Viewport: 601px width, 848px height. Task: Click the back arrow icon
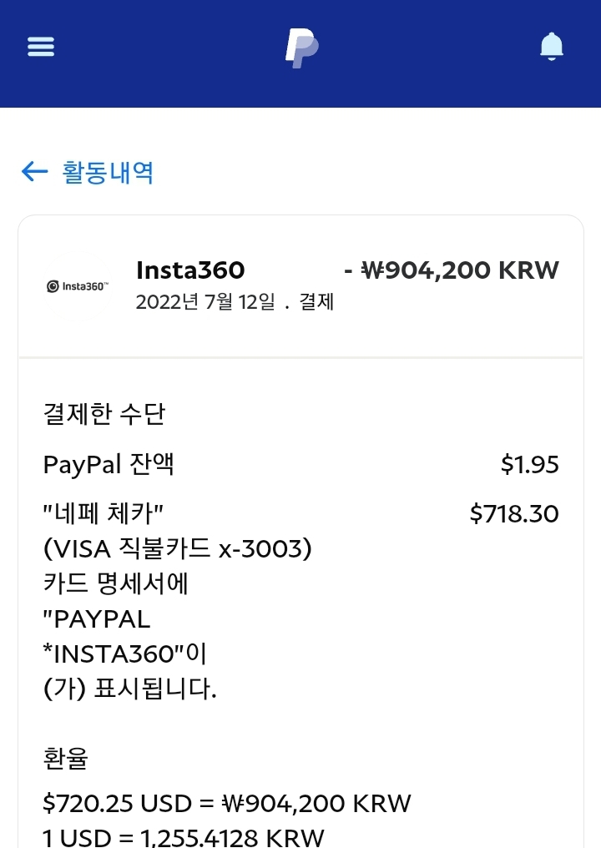34,172
